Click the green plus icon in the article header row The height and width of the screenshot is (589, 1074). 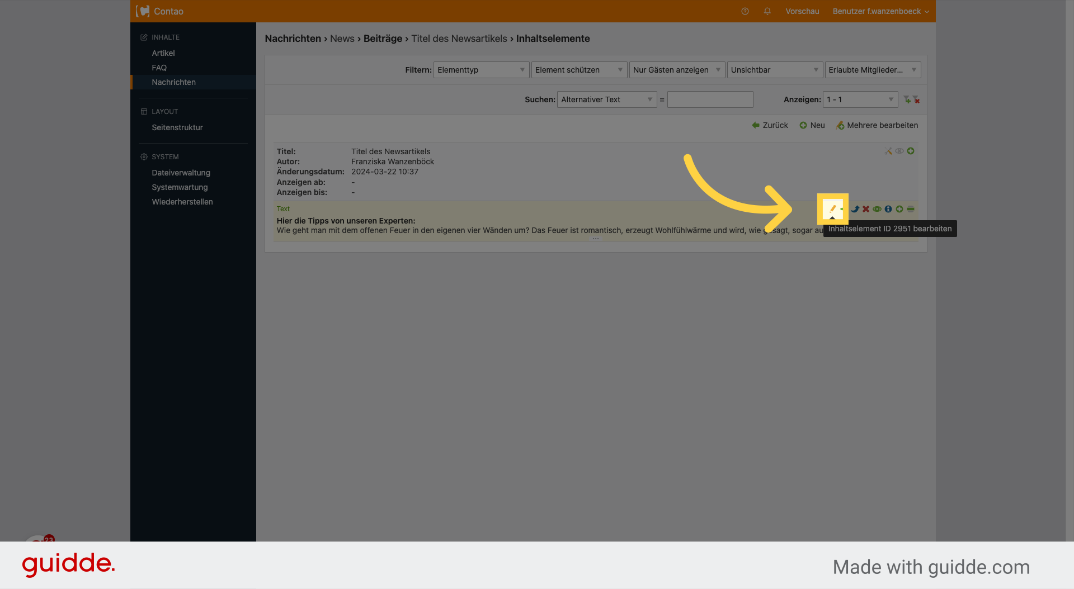coord(911,151)
